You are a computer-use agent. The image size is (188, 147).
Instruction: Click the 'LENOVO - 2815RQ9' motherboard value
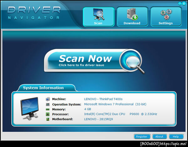pos(98,119)
